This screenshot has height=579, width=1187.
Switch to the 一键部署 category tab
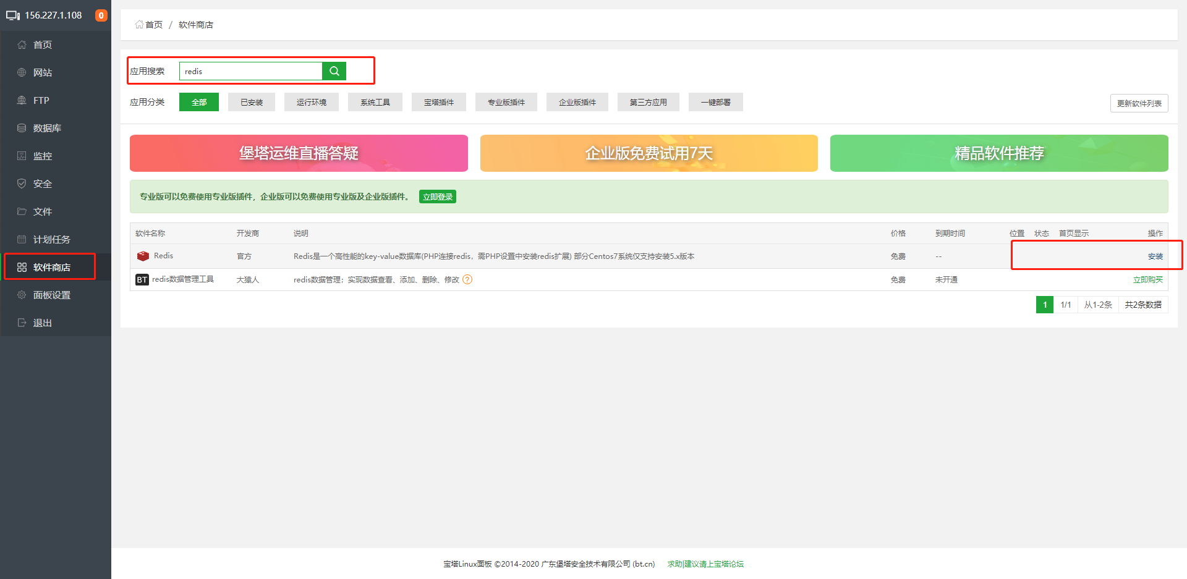716,102
